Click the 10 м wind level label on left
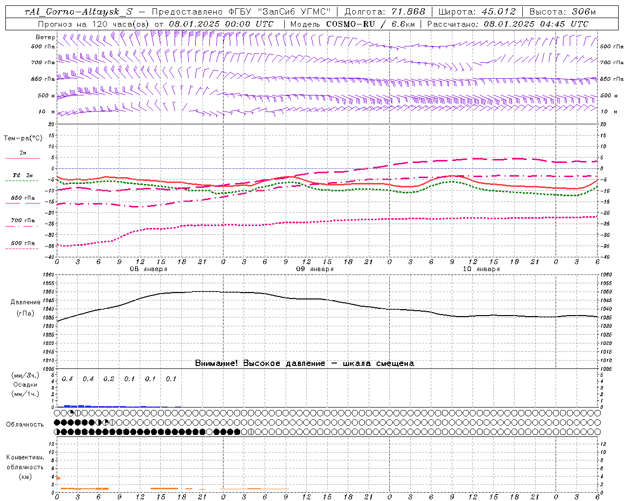Image resolution: width=626 pixels, height=501 pixels. (46, 112)
